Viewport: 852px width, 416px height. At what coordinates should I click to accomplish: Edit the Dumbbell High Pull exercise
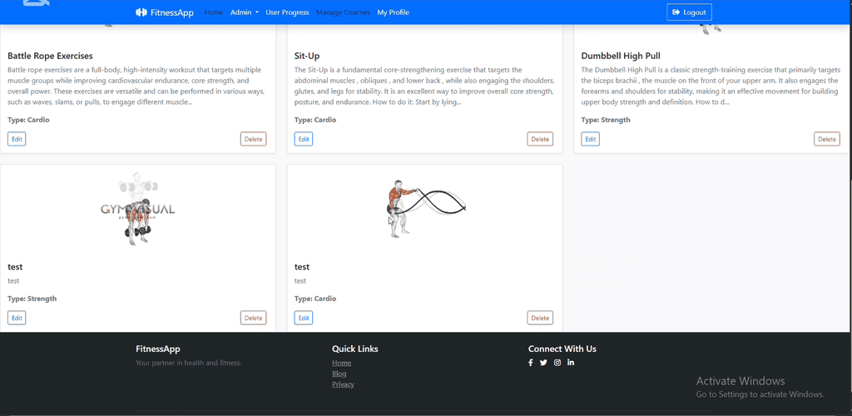click(591, 139)
